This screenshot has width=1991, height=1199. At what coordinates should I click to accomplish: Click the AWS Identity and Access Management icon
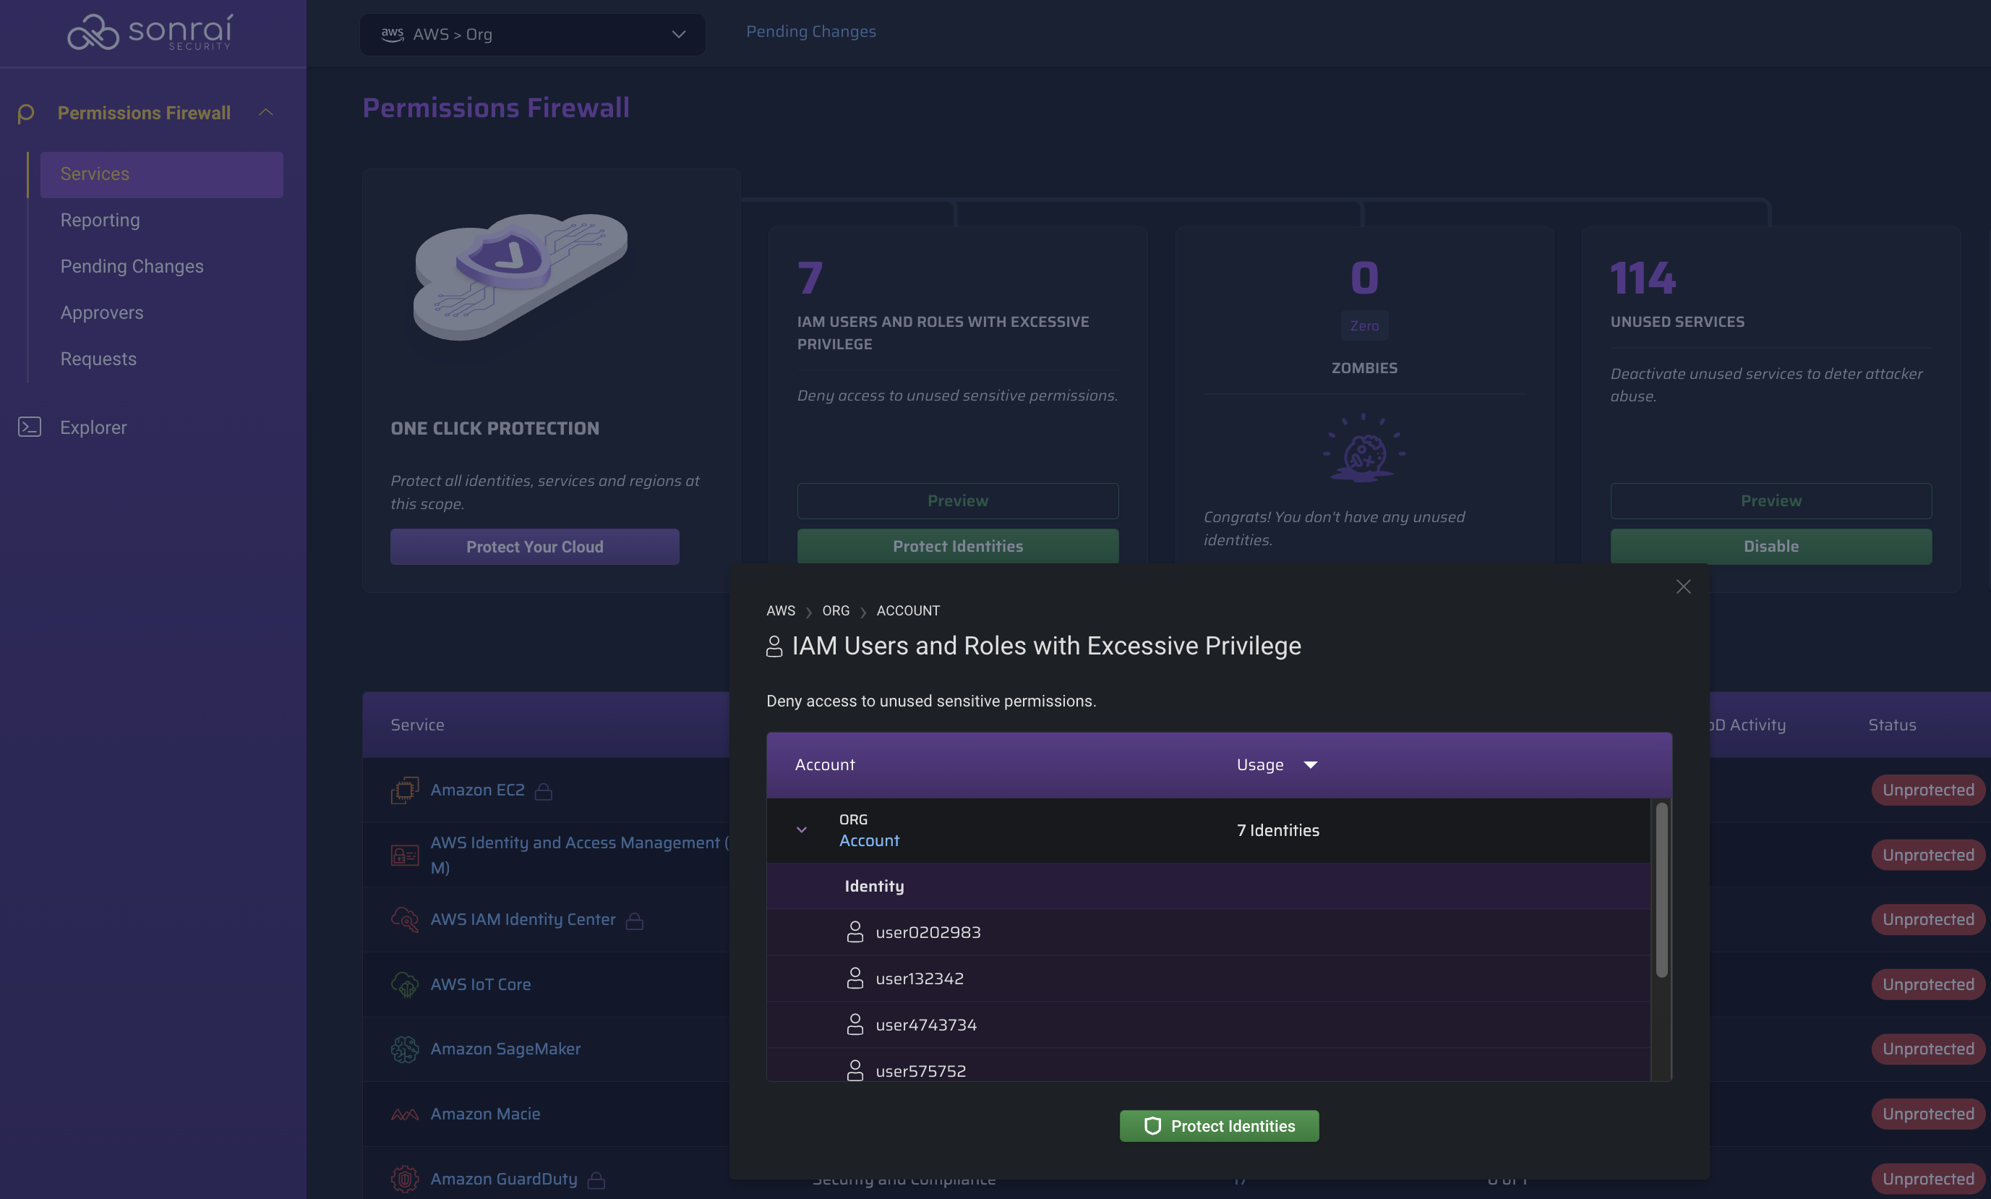click(405, 855)
